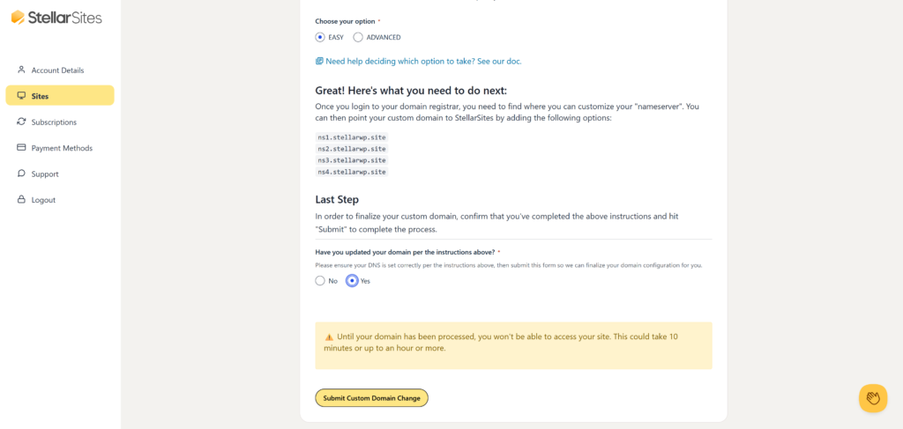Screen dimensions: 903x429
Task: Select the ADVANCED radio option
Action: (358, 37)
